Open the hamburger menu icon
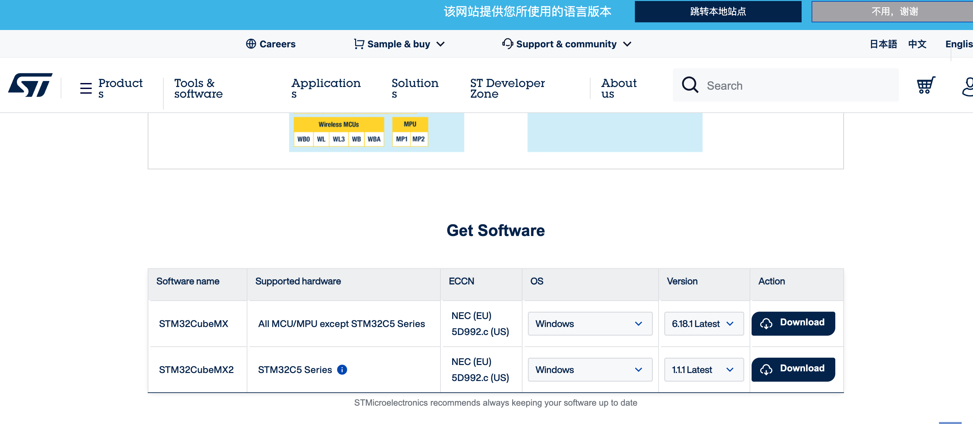 (x=86, y=88)
